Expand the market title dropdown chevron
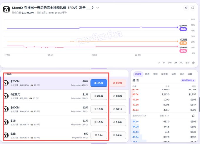Screen dimensions: 200x144 point(97,8)
